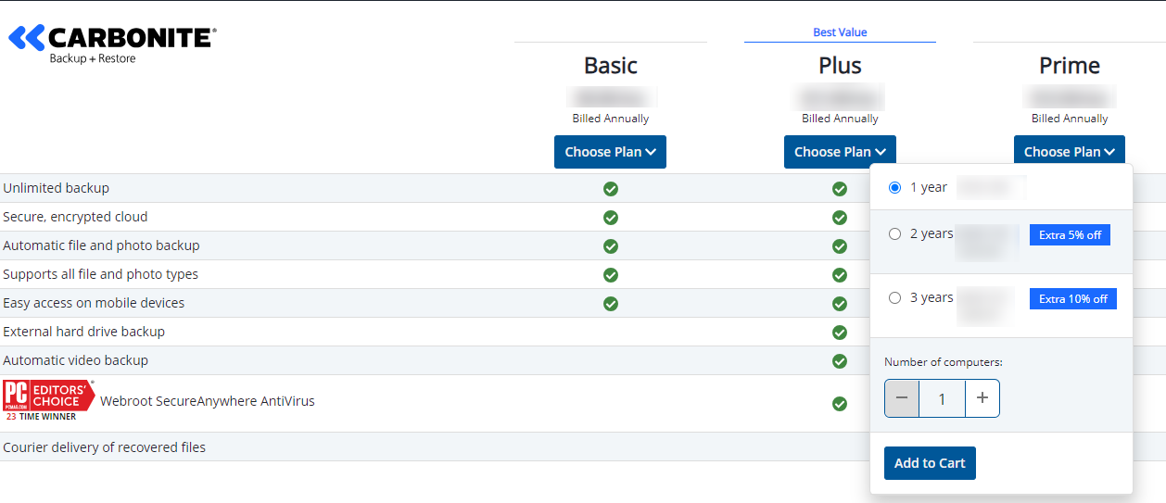Expand Choose Plan dropdown under Basic
The height and width of the screenshot is (503, 1166).
610,152
